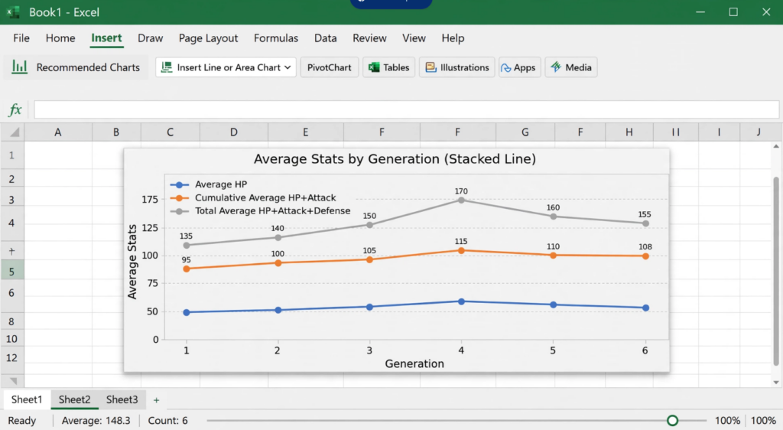783x430 pixels.
Task: Select row 1 header
Action: pyautogui.click(x=11, y=155)
